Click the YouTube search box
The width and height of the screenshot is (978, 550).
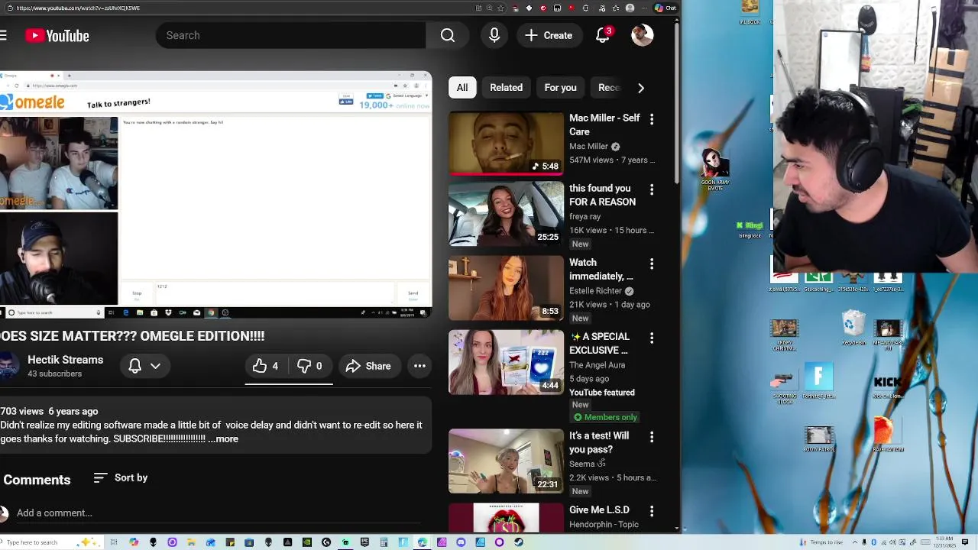point(290,35)
